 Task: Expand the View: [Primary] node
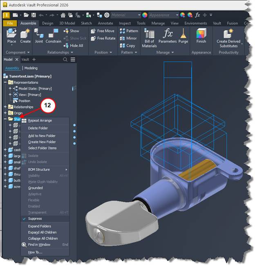click(10, 95)
